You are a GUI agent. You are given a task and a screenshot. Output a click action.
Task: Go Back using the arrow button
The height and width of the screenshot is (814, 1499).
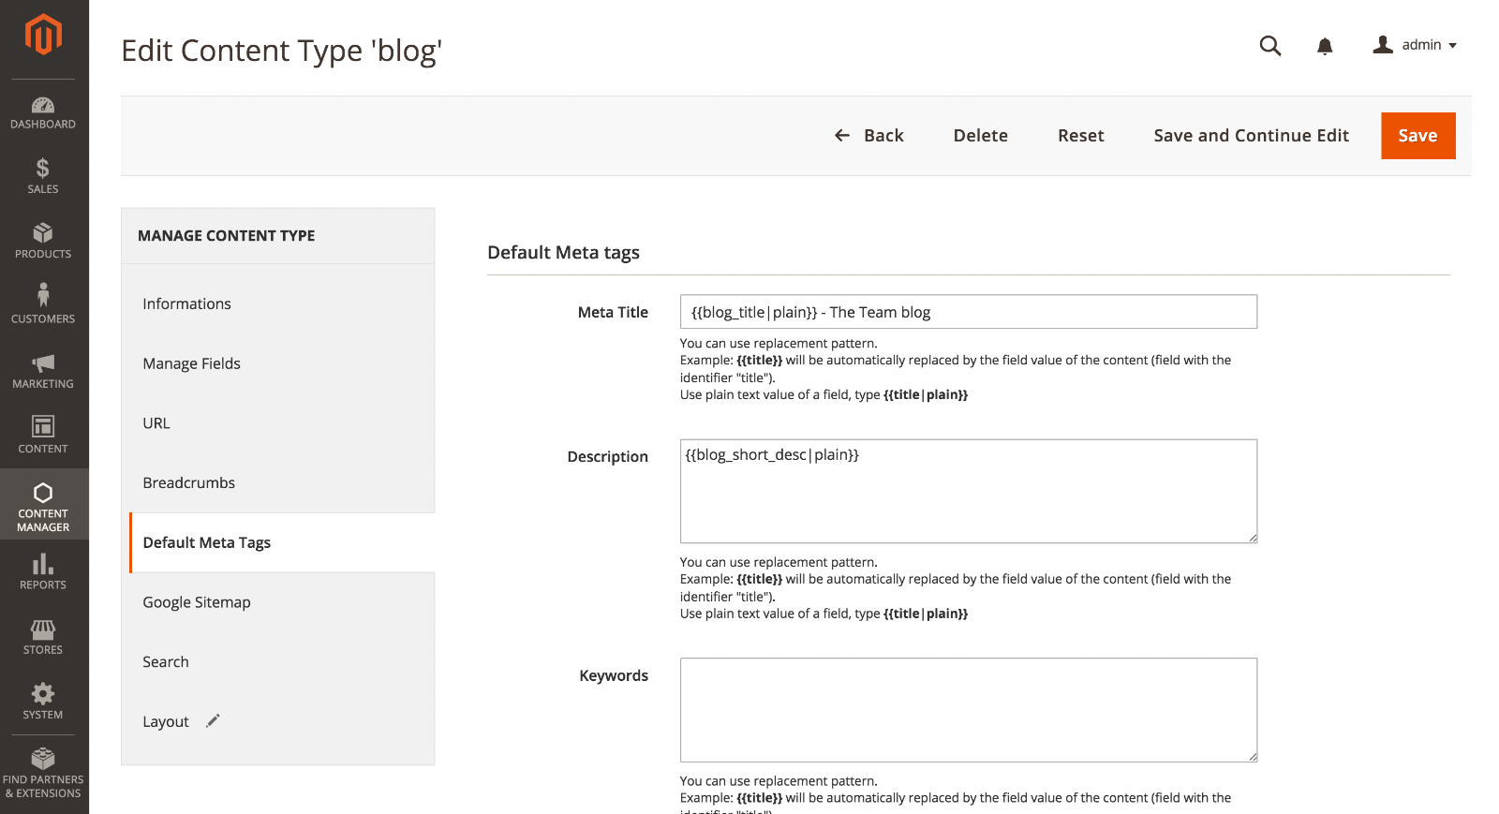point(868,136)
